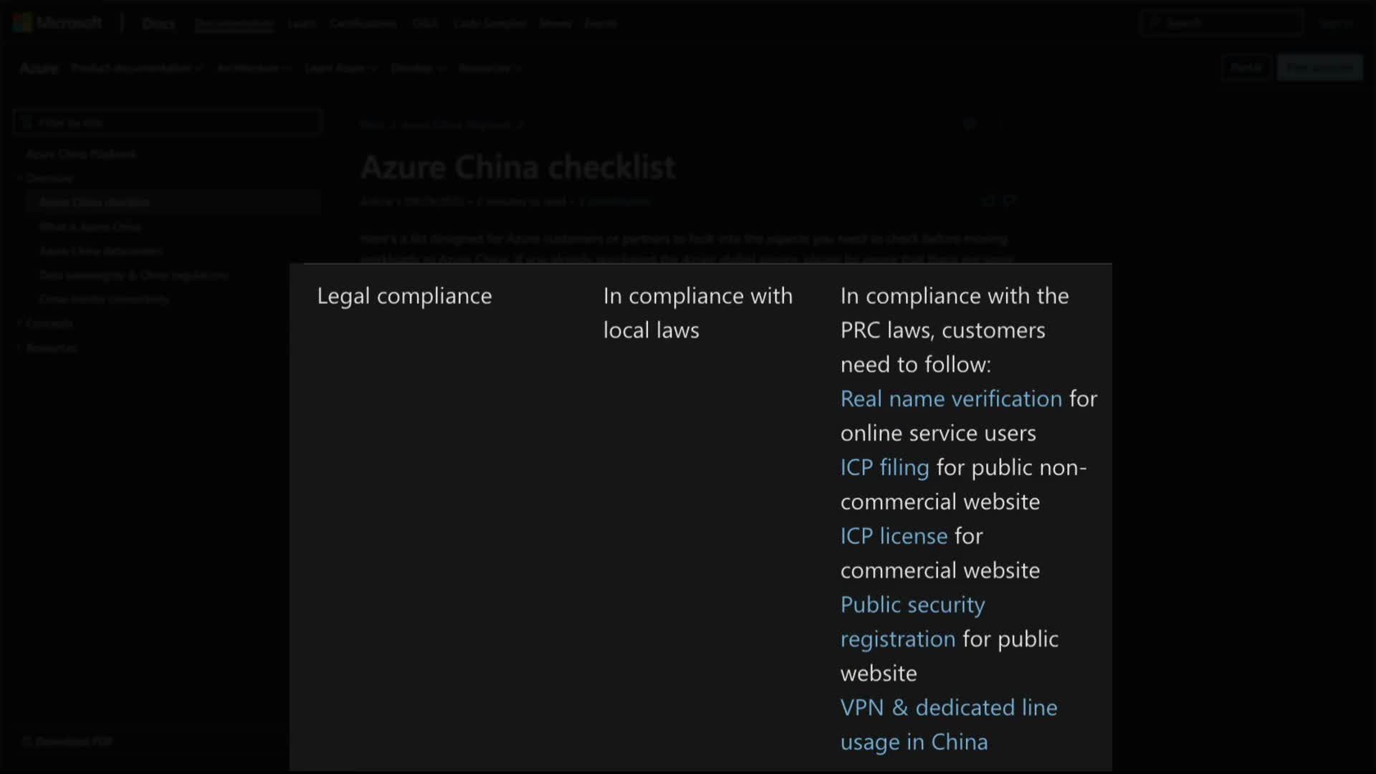This screenshot has width=1376, height=774.
Task: Expand Product documentation dropdown
Action: click(136, 68)
